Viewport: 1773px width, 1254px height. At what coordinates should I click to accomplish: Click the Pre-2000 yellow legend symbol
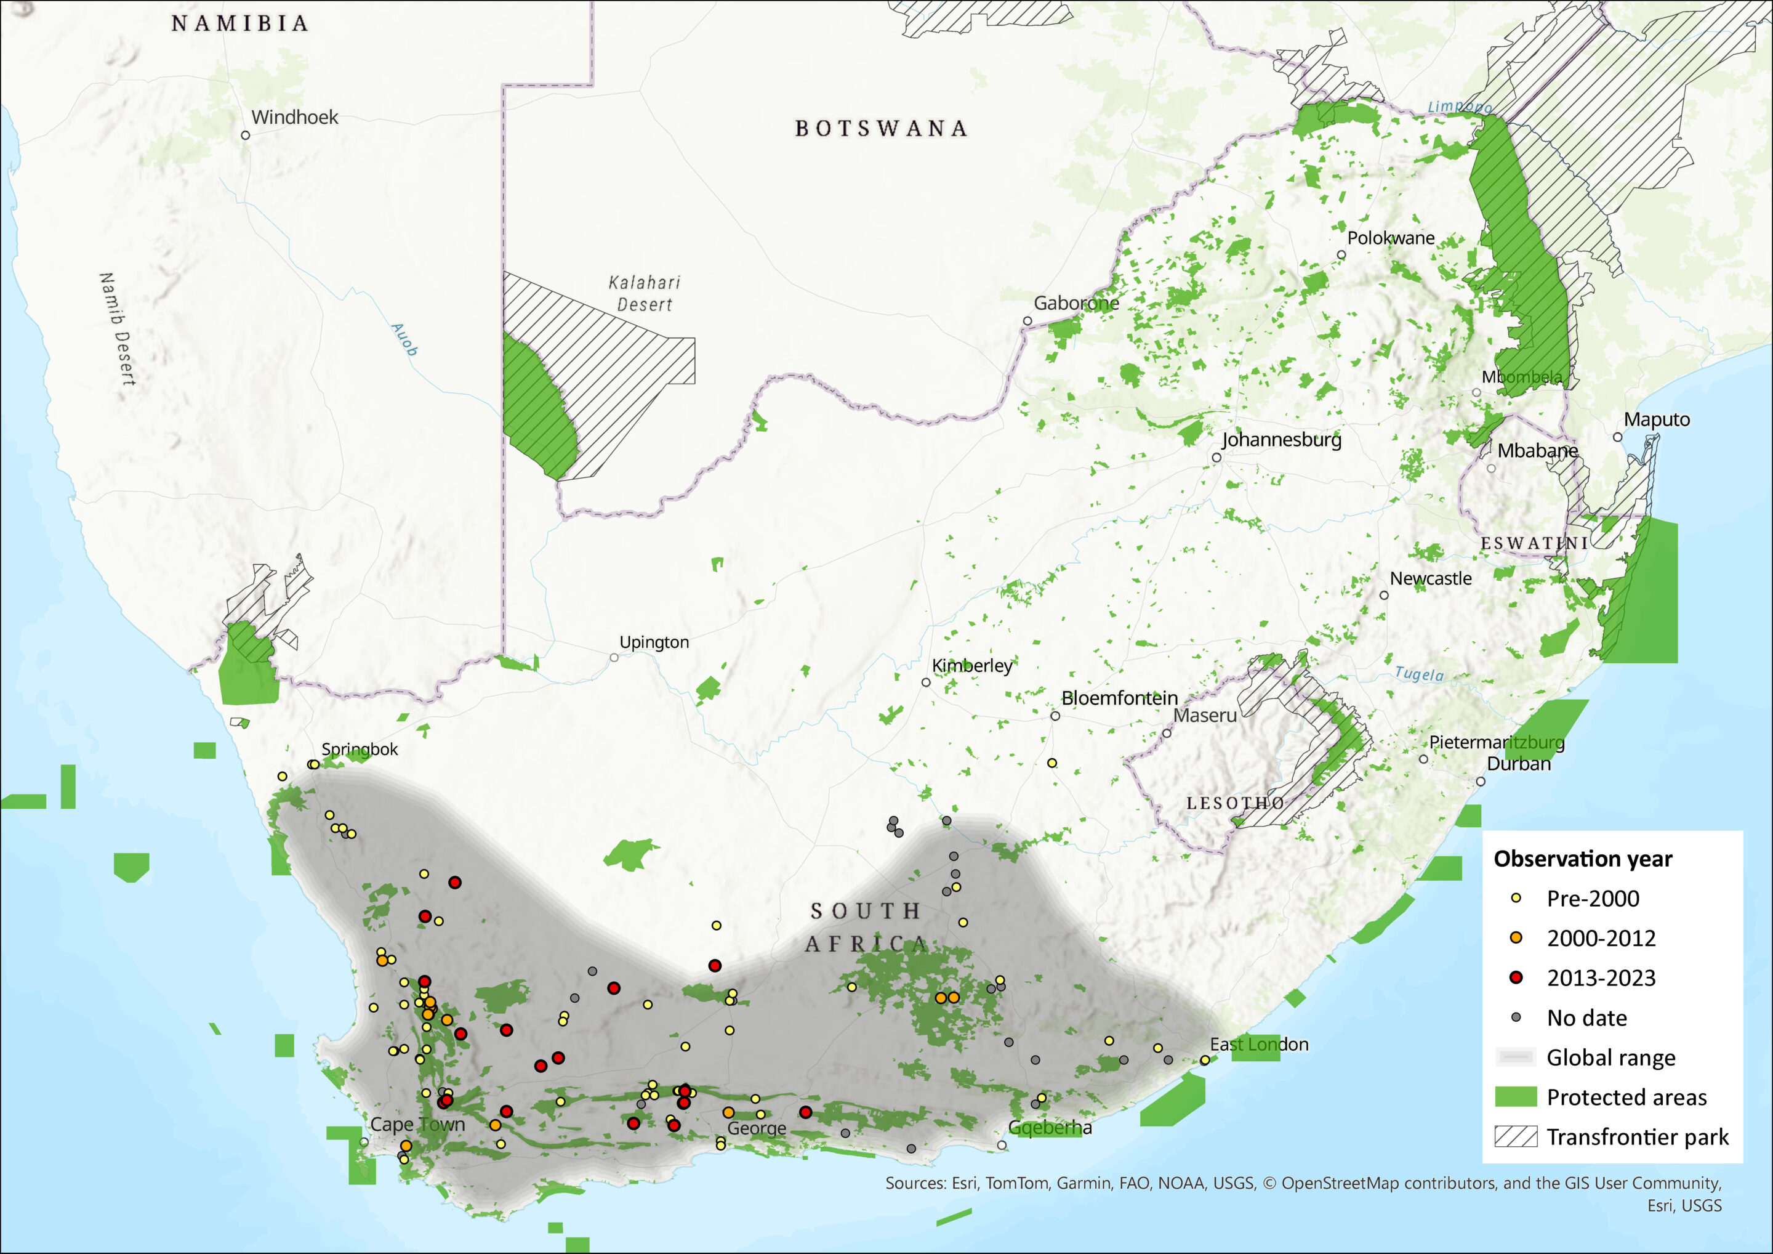[x=1516, y=898]
